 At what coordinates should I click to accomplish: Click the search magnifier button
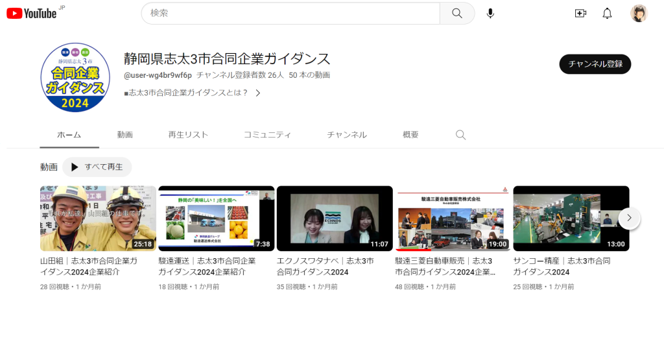coord(457,13)
